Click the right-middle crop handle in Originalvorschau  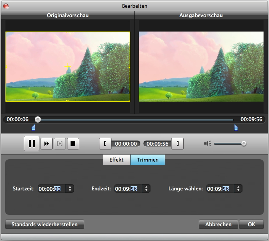(129, 67)
